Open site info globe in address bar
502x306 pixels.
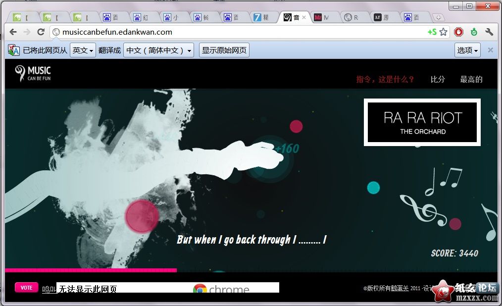point(56,32)
